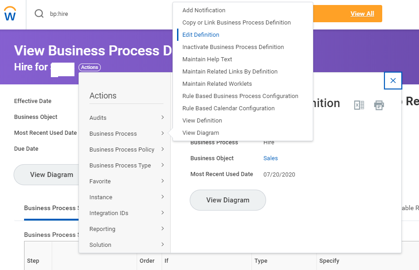The width and height of the screenshot is (419, 270).
Task: Click the 07/20/2020 date value
Action: [279, 174]
